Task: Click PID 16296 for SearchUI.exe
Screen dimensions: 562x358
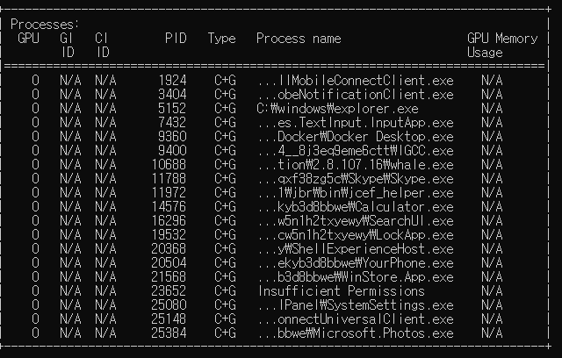Action: [x=169, y=221]
